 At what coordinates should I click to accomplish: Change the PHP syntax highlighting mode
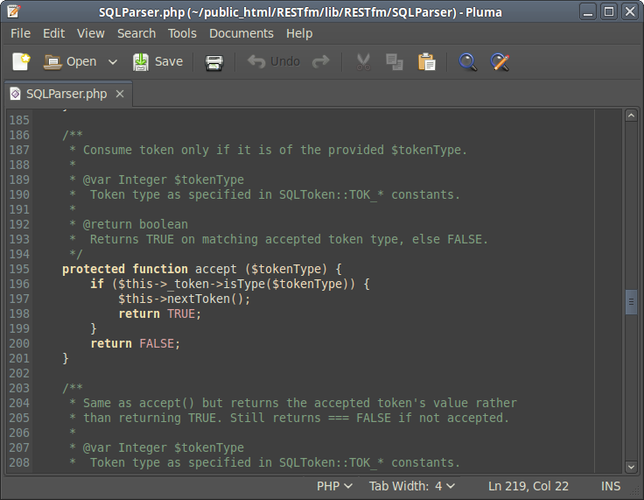point(334,486)
